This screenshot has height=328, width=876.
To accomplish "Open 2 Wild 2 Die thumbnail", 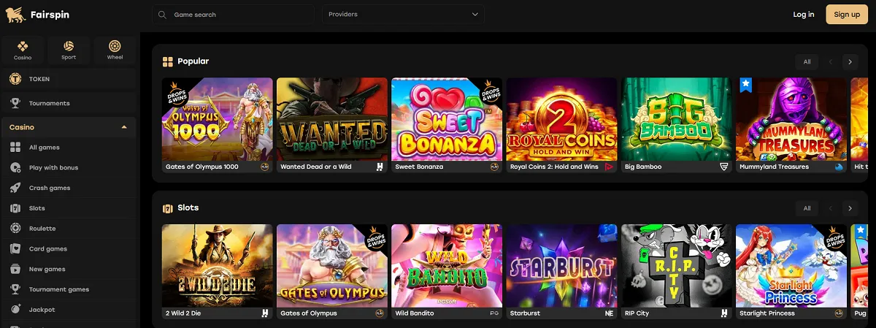I will [218, 265].
